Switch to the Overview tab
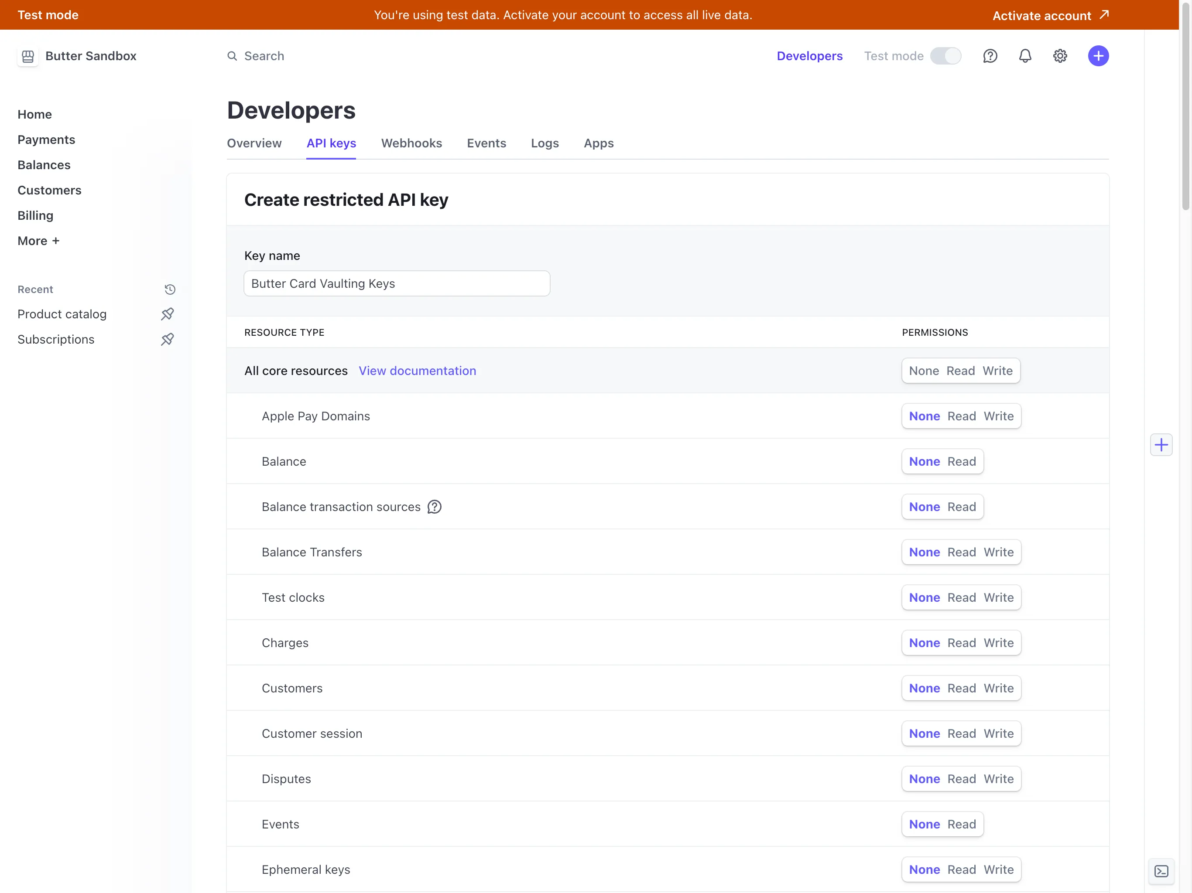 tap(254, 143)
